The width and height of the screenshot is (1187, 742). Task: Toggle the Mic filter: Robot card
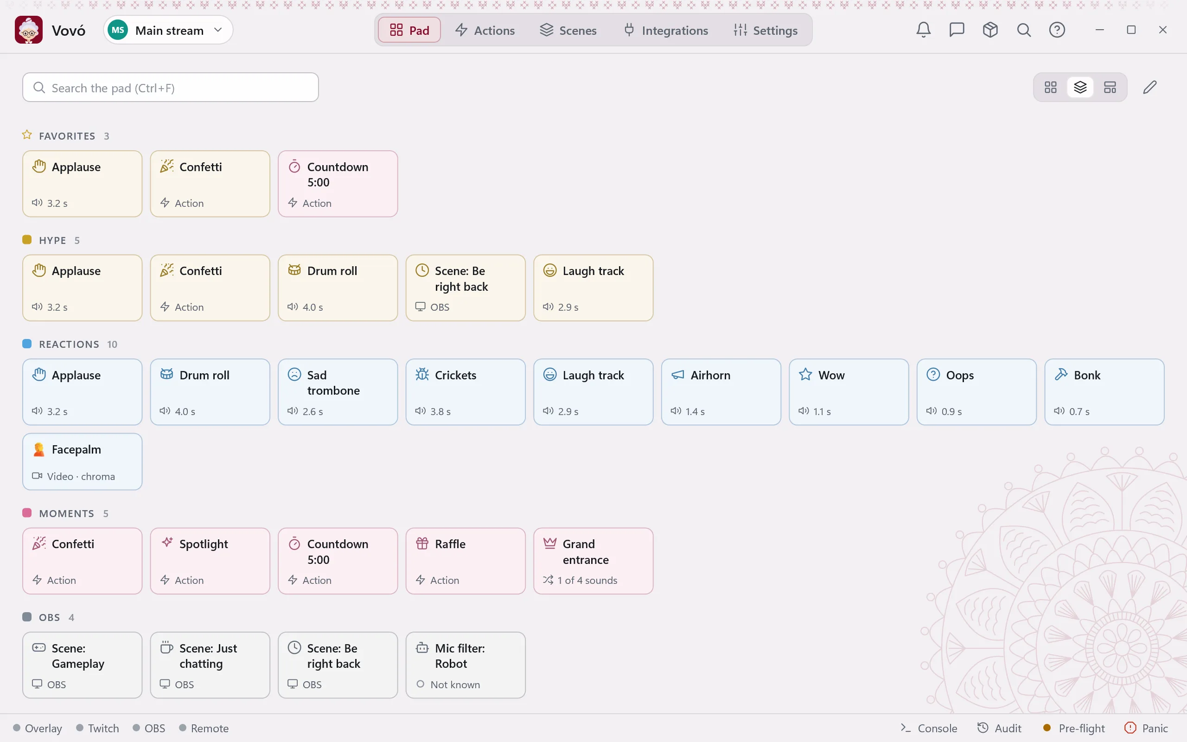pos(465,665)
